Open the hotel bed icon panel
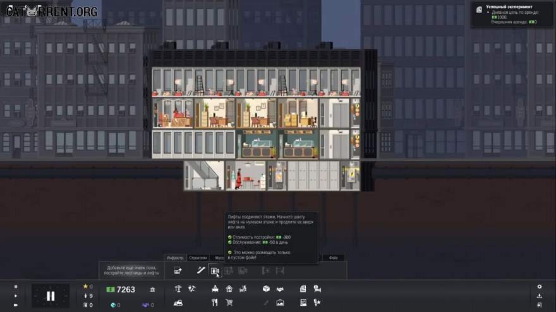This screenshot has width=556, height=312. click(317, 289)
